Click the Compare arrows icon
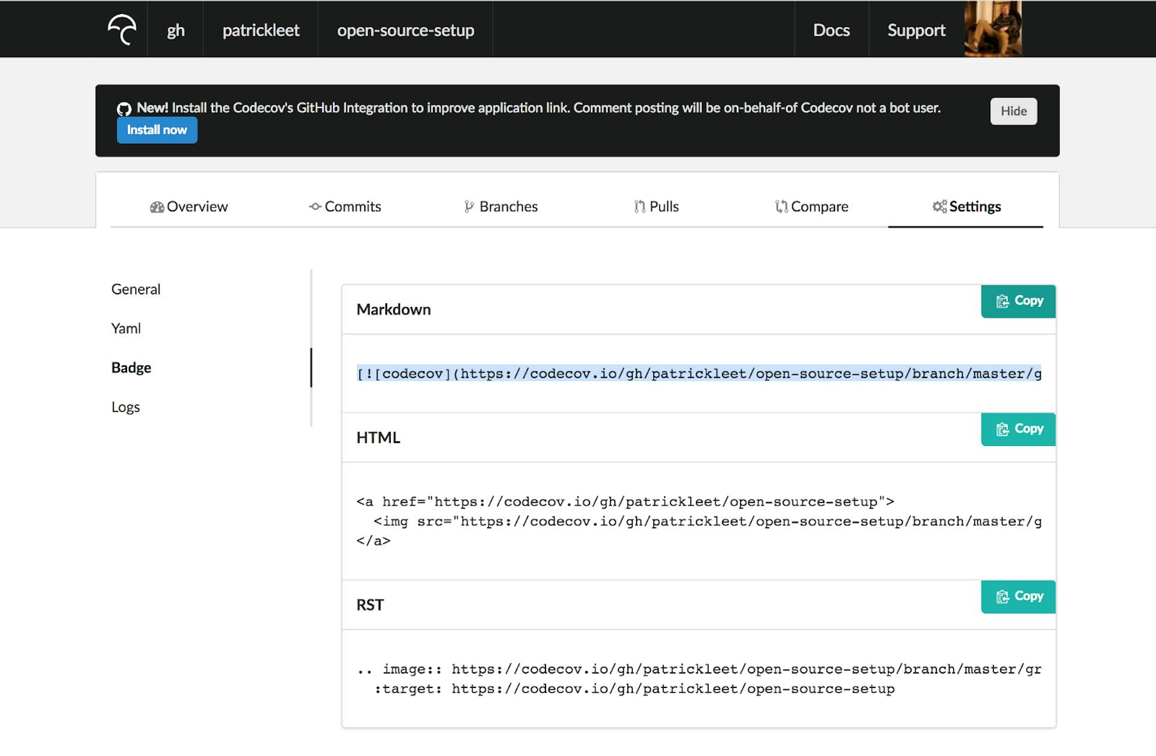The width and height of the screenshot is (1156, 756). point(782,206)
